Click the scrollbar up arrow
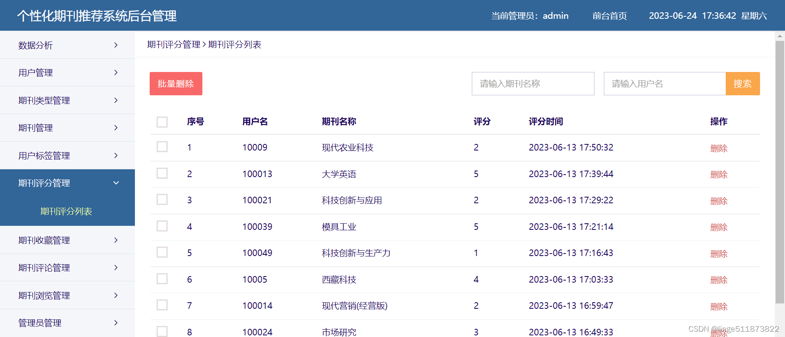Image resolution: width=785 pixels, height=337 pixels. (x=780, y=36)
